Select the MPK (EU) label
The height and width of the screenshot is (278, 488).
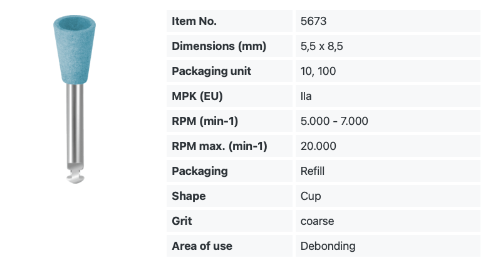pos(197,96)
